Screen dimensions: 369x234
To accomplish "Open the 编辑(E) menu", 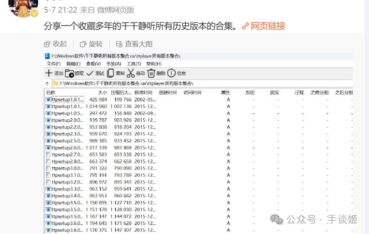I will pos(74,64).
